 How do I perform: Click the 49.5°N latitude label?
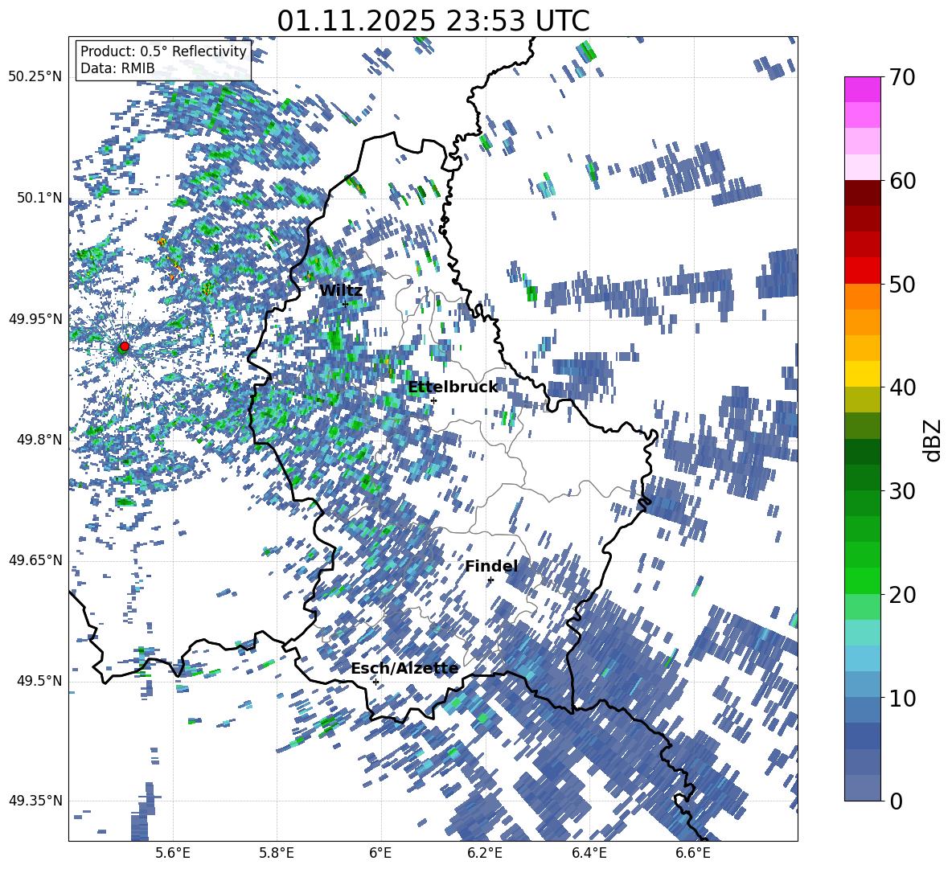coord(39,681)
